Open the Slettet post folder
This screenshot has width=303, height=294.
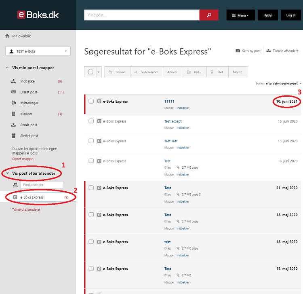click(29, 136)
